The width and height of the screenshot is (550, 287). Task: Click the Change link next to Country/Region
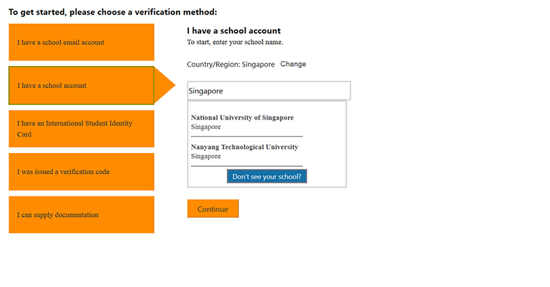coord(293,64)
